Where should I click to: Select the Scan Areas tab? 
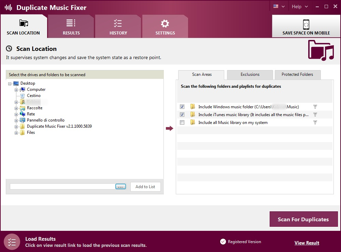(202, 75)
